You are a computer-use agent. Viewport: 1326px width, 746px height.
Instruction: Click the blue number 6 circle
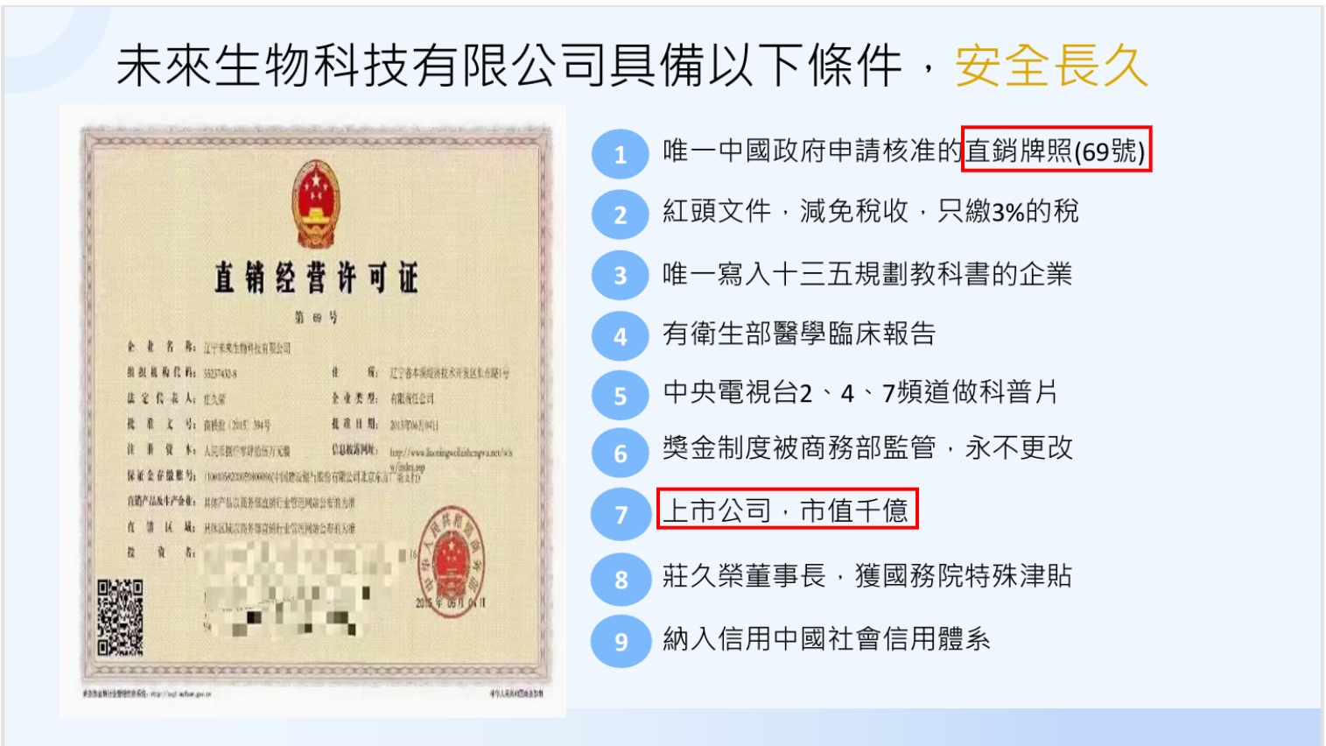620,453
